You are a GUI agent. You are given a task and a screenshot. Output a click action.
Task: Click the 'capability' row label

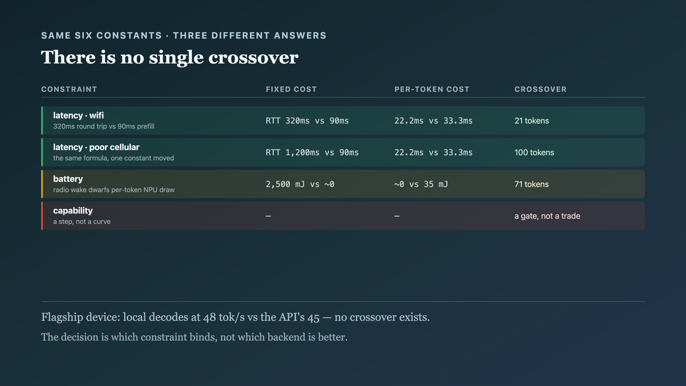(73, 211)
